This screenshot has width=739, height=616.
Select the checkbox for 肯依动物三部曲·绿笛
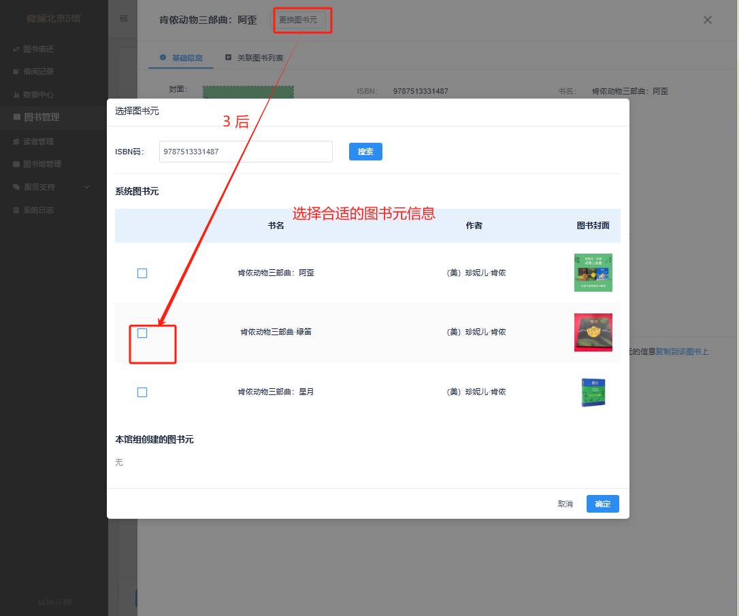point(142,333)
